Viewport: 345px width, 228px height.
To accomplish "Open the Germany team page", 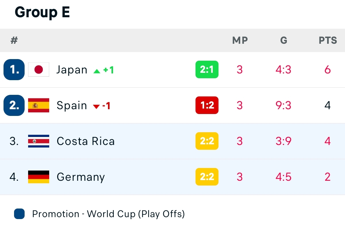I will [x=81, y=177].
